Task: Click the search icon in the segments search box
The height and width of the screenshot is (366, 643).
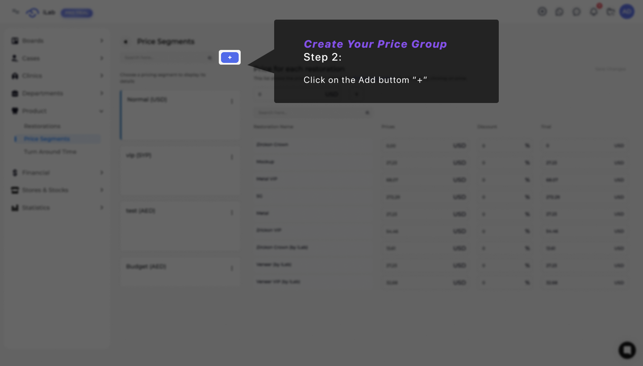Action: [210, 58]
